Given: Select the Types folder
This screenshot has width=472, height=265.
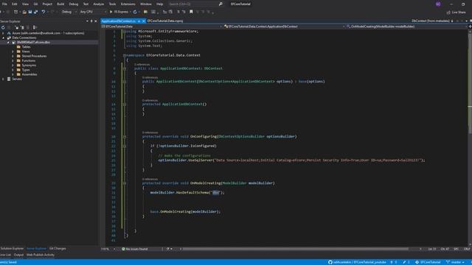Looking at the screenshot, I should click(x=26, y=70).
